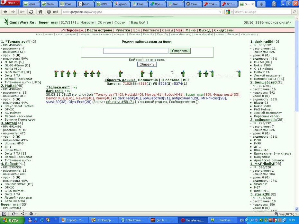Open the 'Форум' header link
Image resolution: width=299 pixels, height=224 pixels.
120,22
